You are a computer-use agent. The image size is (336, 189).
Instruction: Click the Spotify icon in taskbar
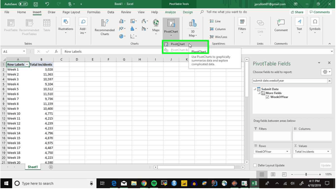(154, 184)
